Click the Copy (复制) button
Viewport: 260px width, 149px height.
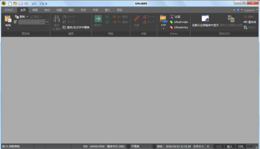pyautogui.click(x=20, y=17)
